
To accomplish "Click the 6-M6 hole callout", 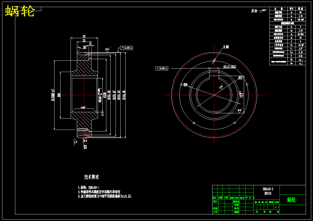I will click(x=226, y=47).
